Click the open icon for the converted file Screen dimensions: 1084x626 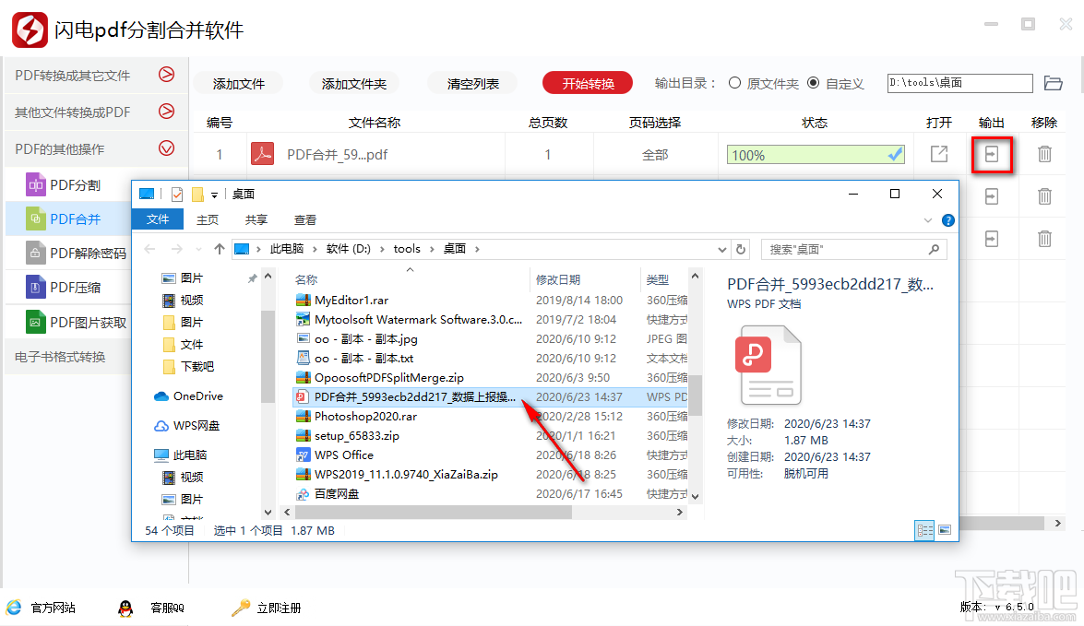pyautogui.click(x=938, y=154)
